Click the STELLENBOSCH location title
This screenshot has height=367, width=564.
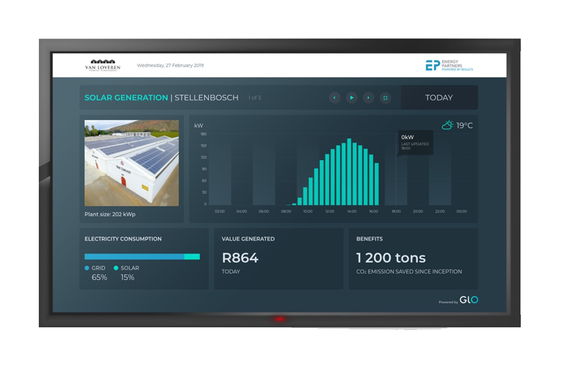[x=207, y=97]
